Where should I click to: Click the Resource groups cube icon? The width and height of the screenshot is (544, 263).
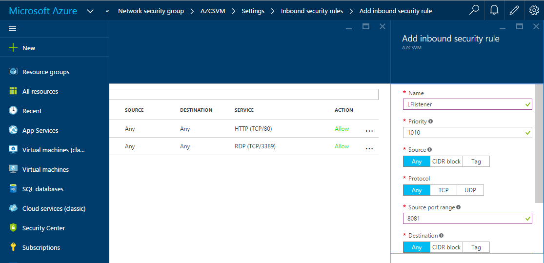(13, 72)
